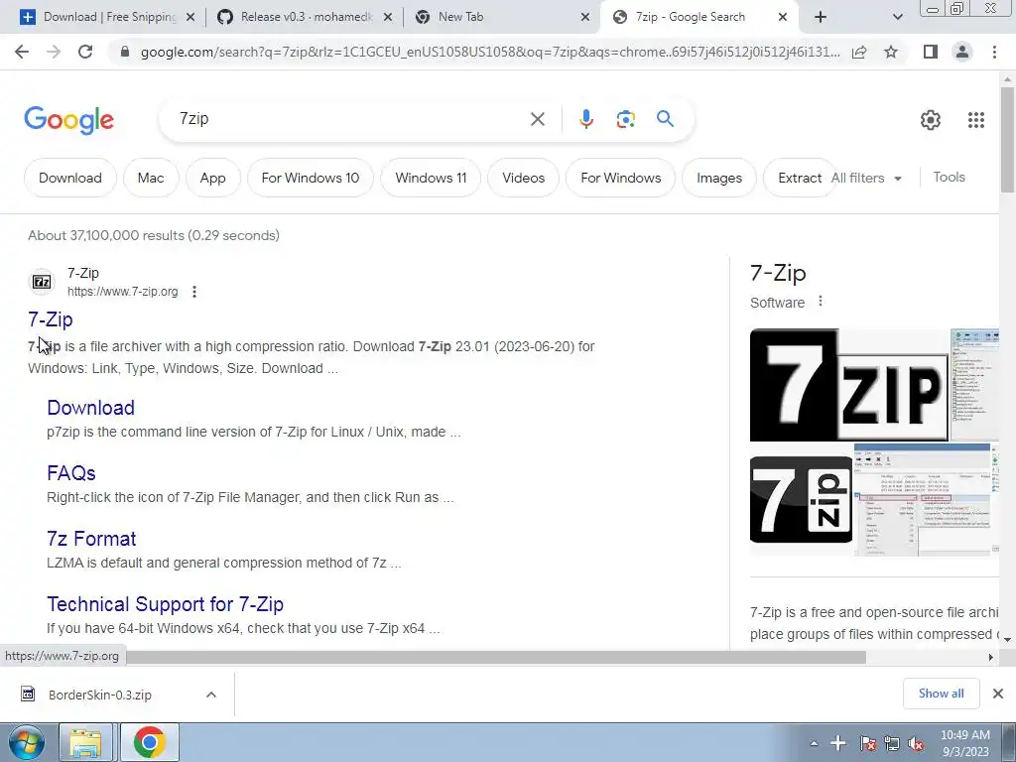Open search Tools
Image resolution: width=1016 pixels, height=762 pixels.
(x=949, y=177)
